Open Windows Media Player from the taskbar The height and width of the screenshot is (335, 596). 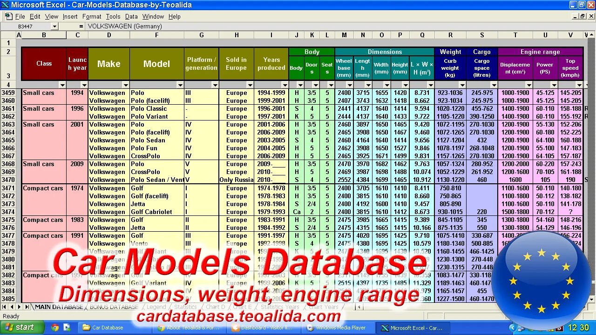click(337, 328)
